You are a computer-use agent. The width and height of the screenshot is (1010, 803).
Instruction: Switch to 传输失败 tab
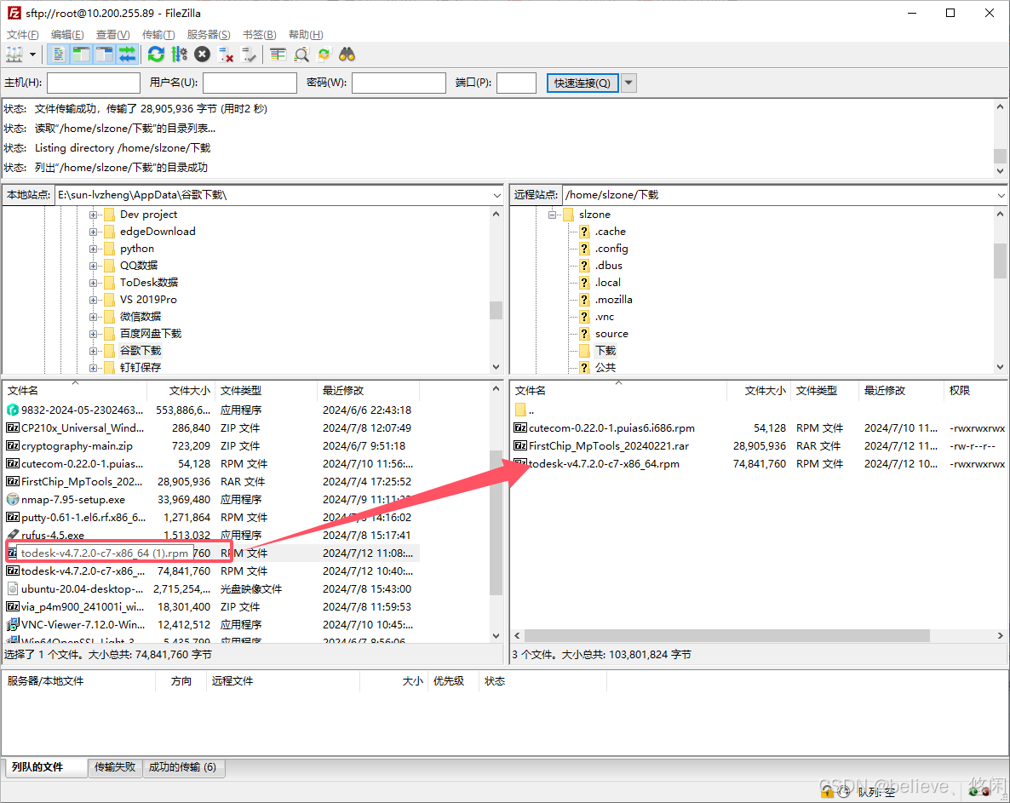coord(115,767)
